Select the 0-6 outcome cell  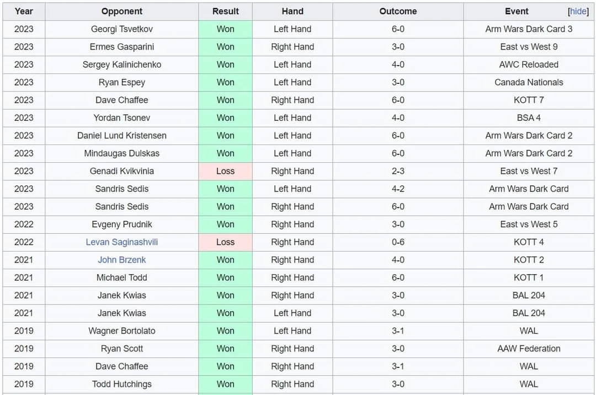(397, 242)
